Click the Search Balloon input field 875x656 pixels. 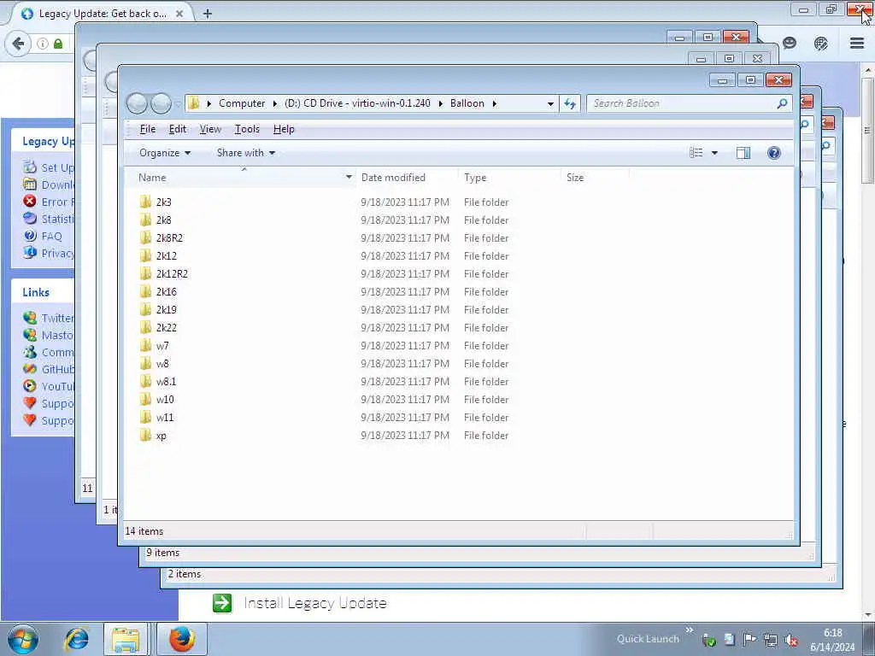682,103
